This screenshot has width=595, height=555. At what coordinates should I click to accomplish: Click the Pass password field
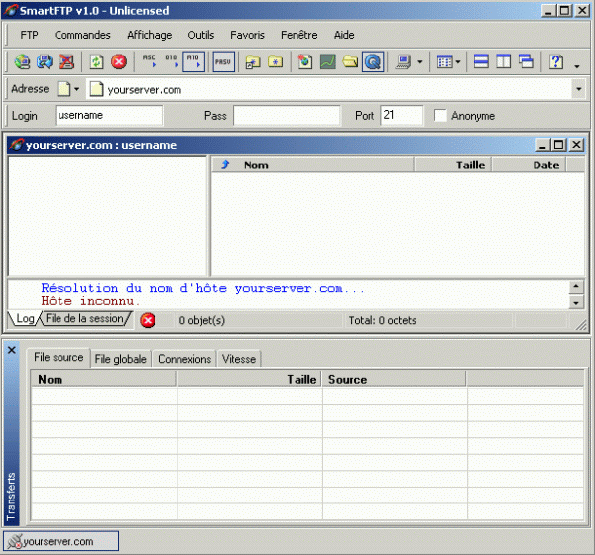(x=287, y=115)
